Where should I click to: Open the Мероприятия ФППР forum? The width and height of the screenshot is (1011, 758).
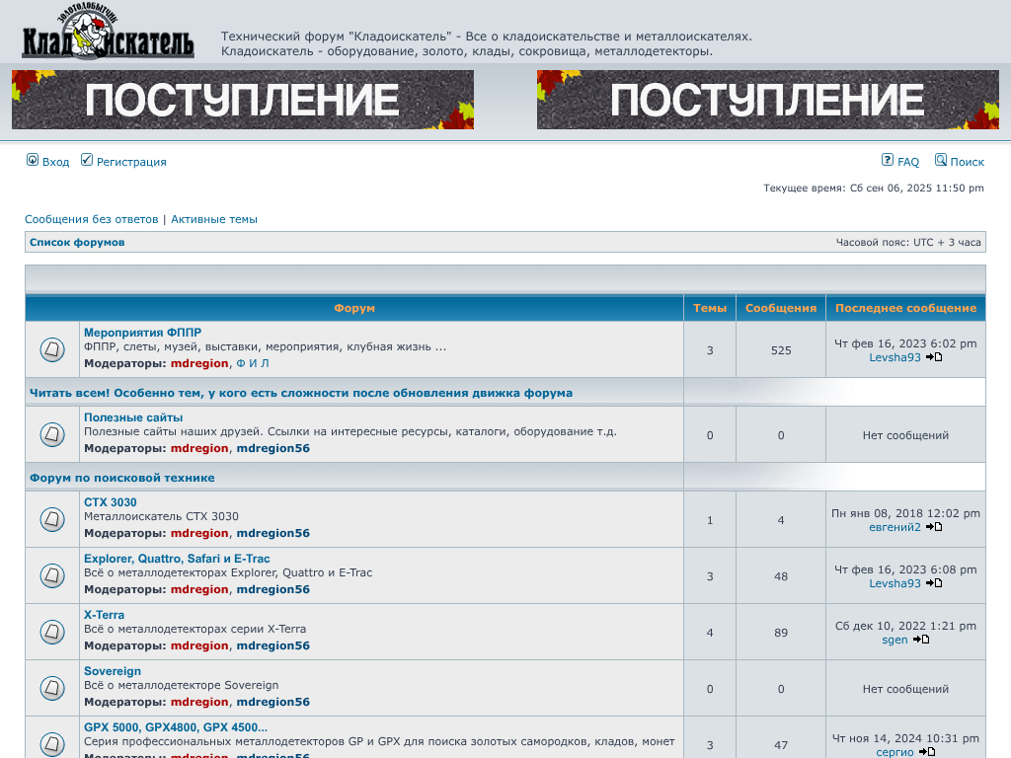142,333
